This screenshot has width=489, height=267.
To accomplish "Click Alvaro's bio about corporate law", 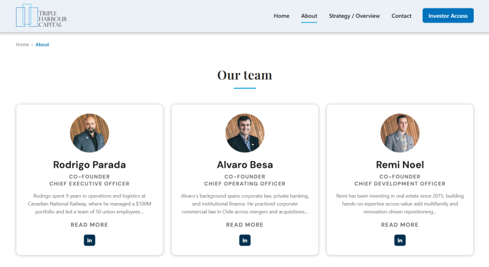I will click(x=244, y=204).
